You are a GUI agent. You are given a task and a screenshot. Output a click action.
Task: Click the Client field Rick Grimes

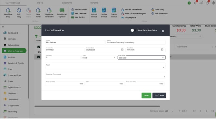coord(75,42)
